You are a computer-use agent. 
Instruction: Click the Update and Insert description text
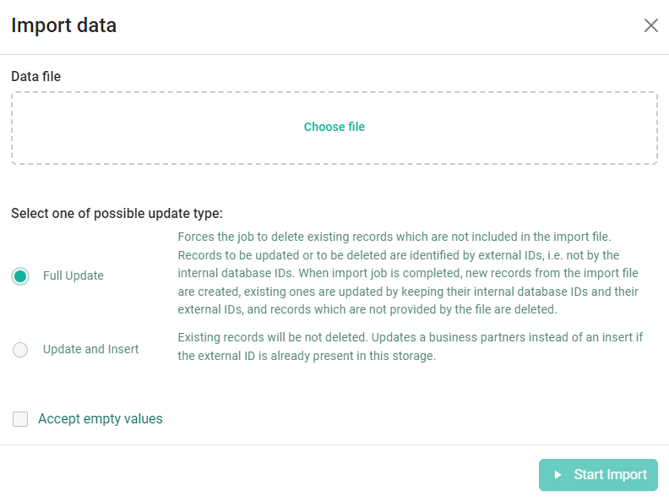410,346
